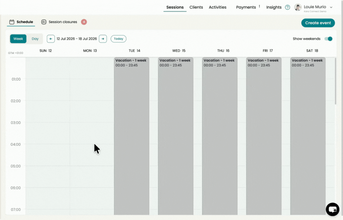This screenshot has height=220, width=343.
Task: Click the 01:00 time label
Action: 16,79
